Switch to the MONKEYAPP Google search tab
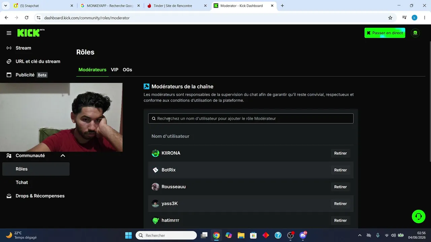Screen dimensions: 431x242 (x=110, y=6)
